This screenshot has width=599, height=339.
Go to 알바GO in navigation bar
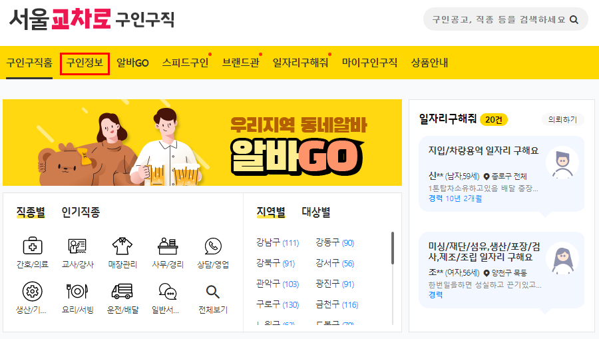pyautogui.click(x=132, y=63)
